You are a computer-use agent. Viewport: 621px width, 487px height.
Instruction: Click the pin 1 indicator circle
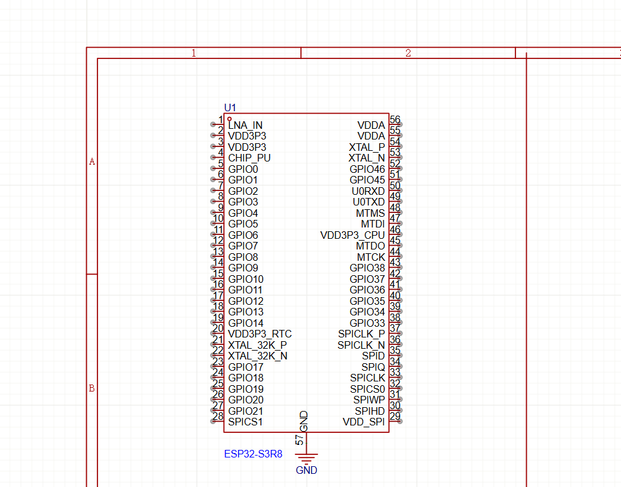pos(229,119)
